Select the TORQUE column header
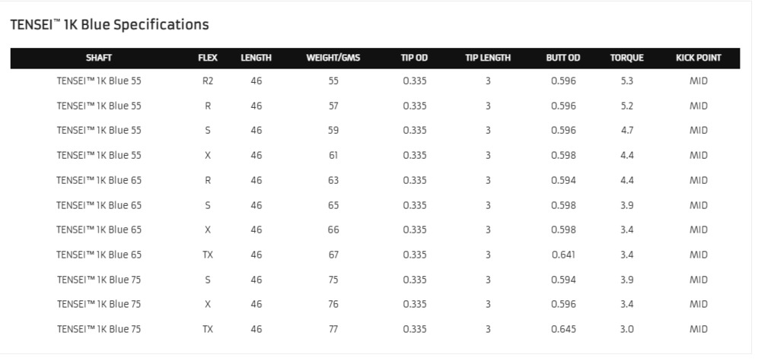 (627, 58)
